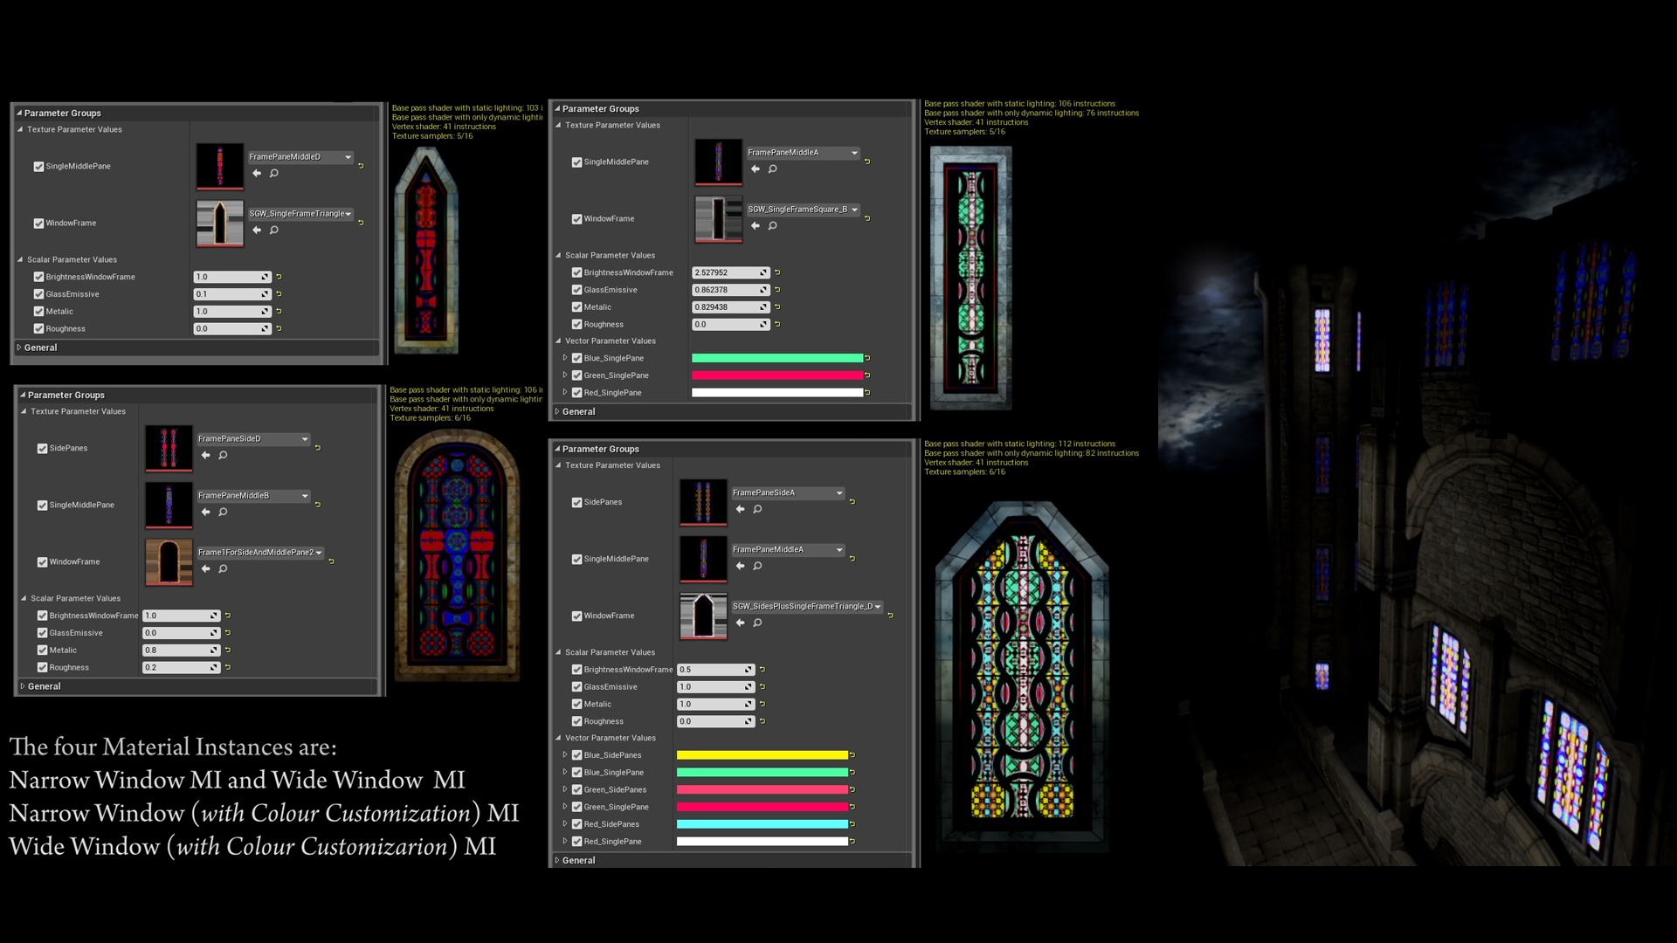Reset Blue_SinglePane vector parameter to default
Viewport: 1677px width, 943px height.
click(x=866, y=357)
